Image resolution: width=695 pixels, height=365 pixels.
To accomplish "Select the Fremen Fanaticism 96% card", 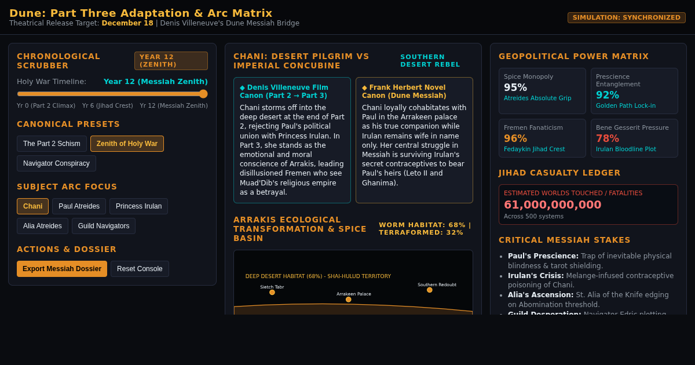I will [542, 138].
